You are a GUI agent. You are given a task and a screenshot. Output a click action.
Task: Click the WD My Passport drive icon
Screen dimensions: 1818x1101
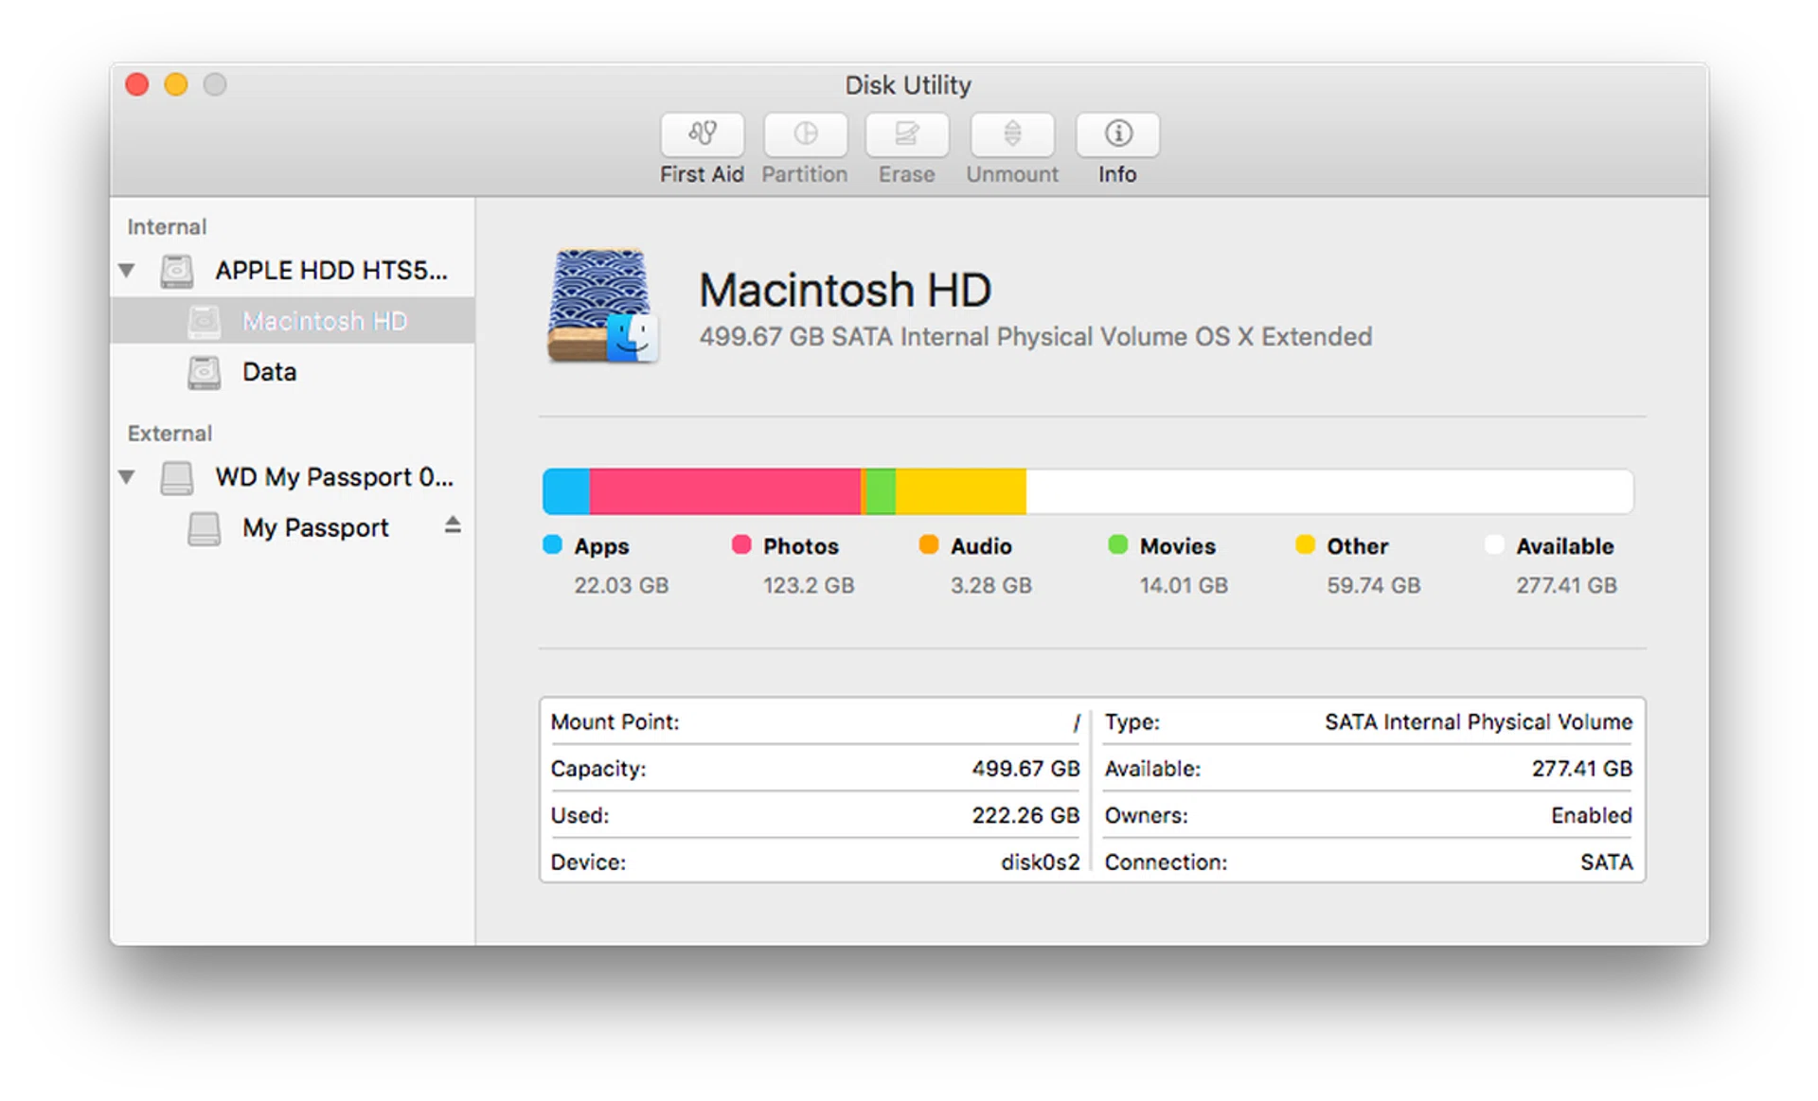pos(177,477)
